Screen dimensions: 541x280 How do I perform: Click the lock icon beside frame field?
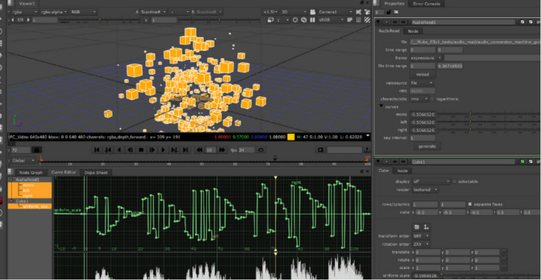pyautogui.click(x=37, y=150)
